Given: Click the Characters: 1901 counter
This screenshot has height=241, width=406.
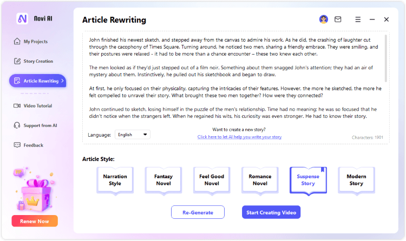Looking at the screenshot, I should tap(367, 137).
